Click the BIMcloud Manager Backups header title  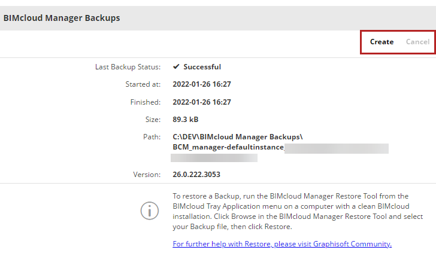62,18
